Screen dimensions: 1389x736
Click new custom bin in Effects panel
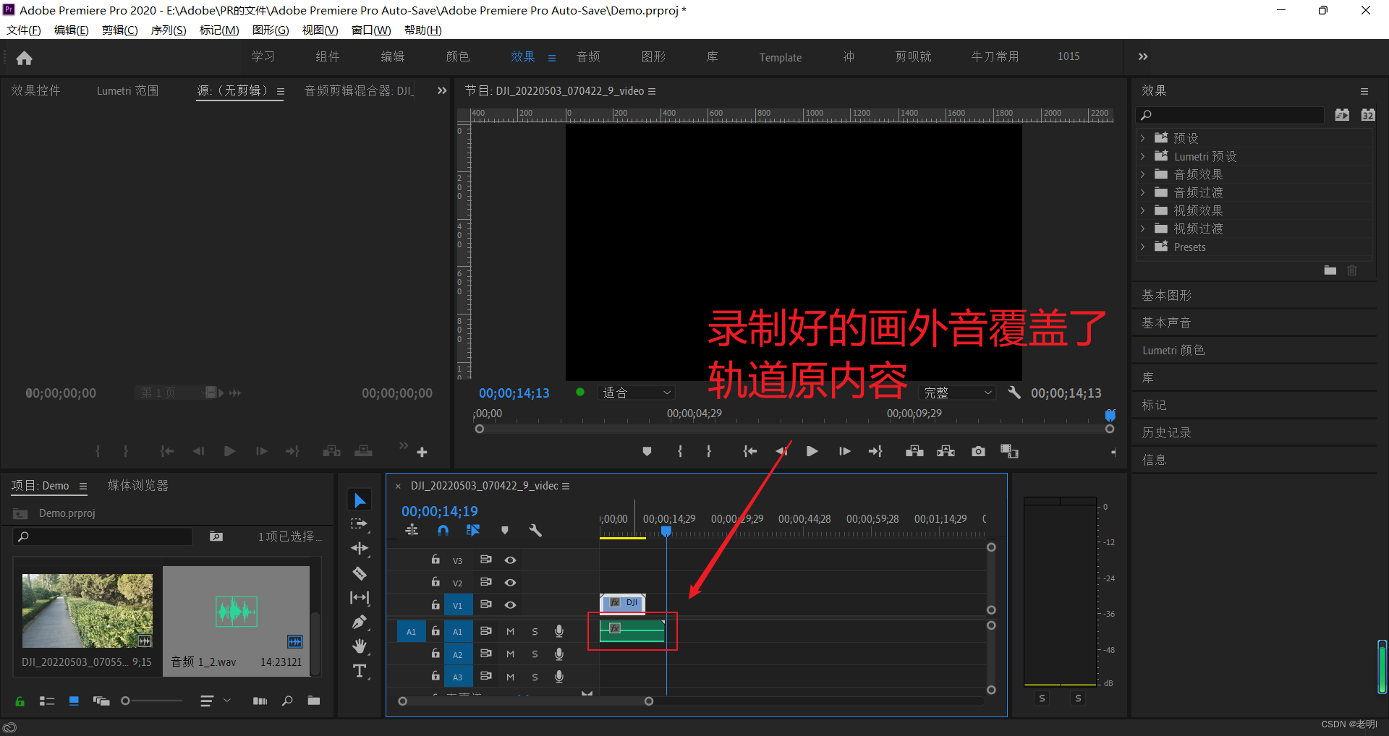pos(1330,270)
